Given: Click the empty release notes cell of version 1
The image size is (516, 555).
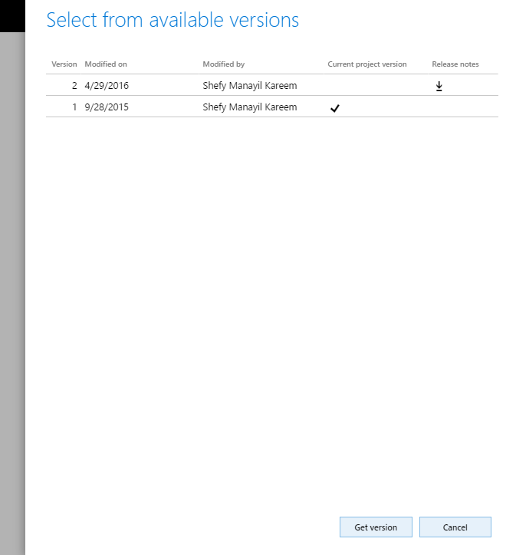Looking at the screenshot, I should pos(455,107).
